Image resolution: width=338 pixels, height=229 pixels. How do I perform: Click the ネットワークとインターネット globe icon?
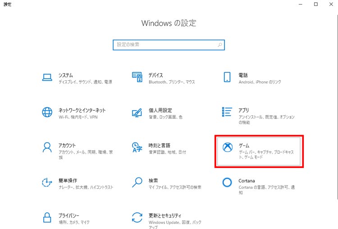(x=47, y=112)
